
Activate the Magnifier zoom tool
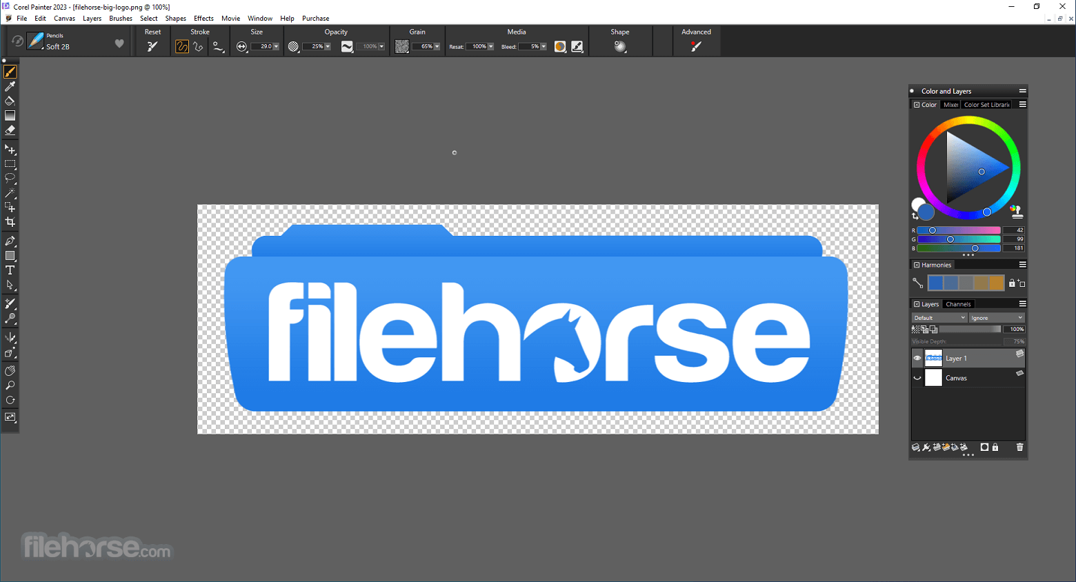click(10, 385)
